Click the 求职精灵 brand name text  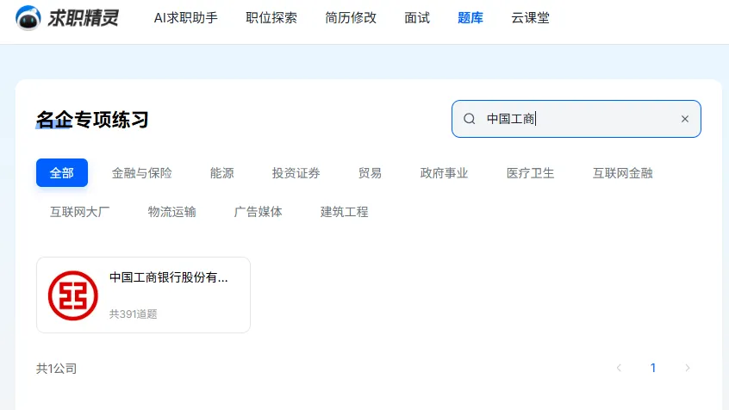(84, 18)
